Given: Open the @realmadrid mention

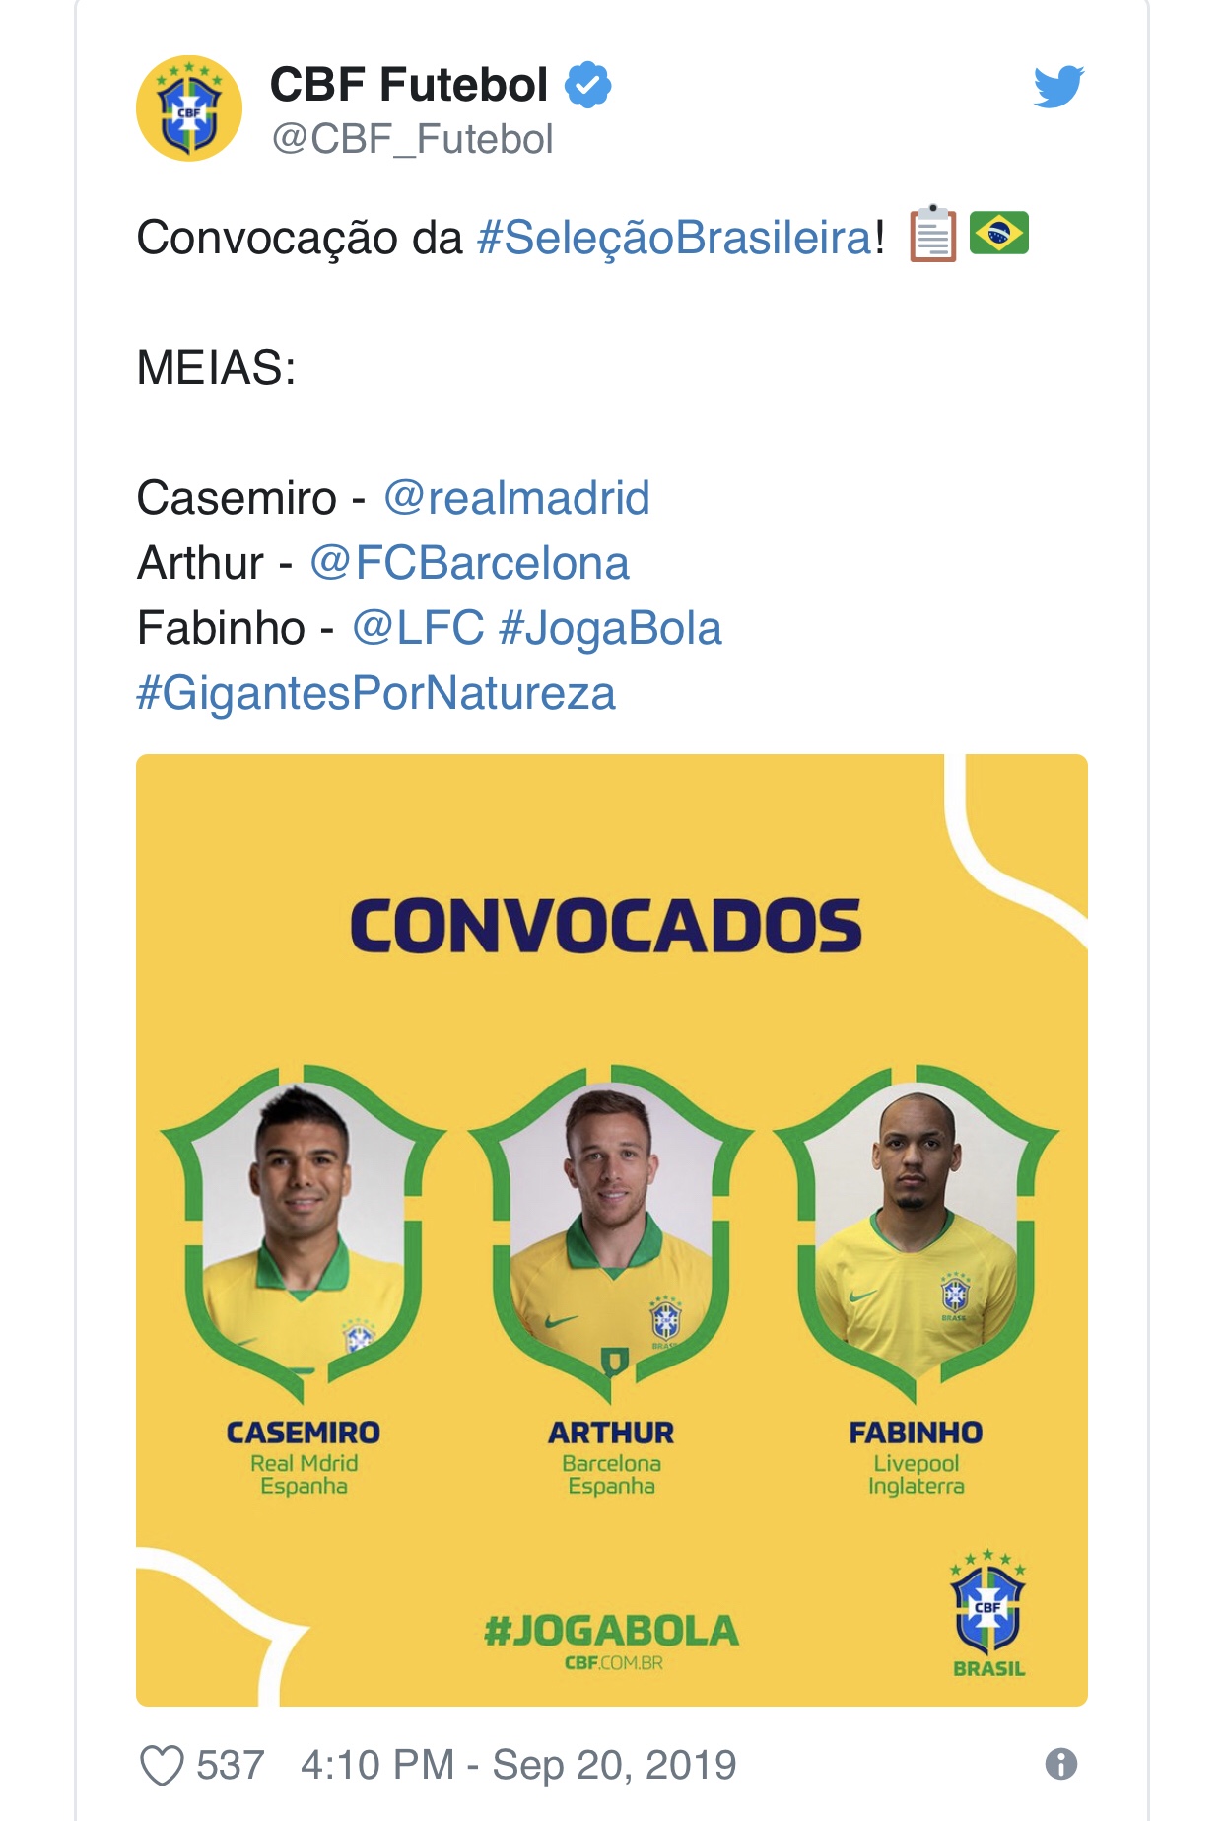Looking at the screenshot, I should click(x=516, y=498).
